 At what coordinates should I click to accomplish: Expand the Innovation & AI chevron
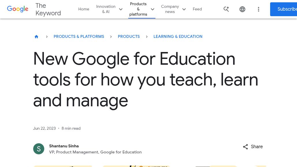[x=121, y=9]
